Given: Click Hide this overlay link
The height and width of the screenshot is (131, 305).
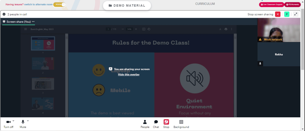Looking at the screenshot, I should click(129, 74).
